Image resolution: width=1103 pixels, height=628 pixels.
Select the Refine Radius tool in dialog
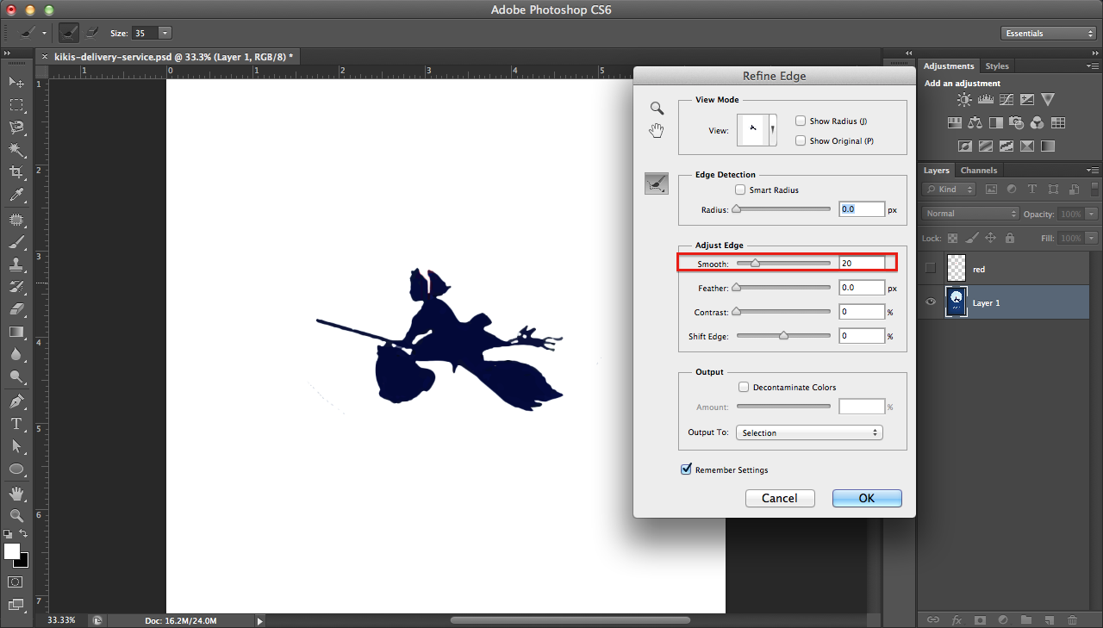click(x=657, y=183)
